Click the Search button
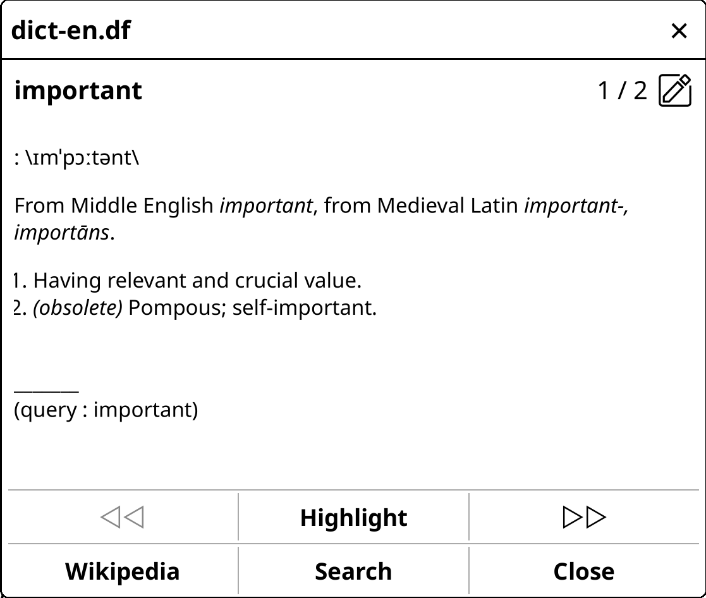 click(353, 570)
